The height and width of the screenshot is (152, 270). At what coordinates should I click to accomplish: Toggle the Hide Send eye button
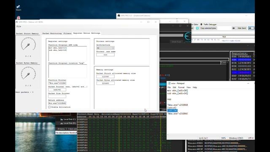(240, 28)
